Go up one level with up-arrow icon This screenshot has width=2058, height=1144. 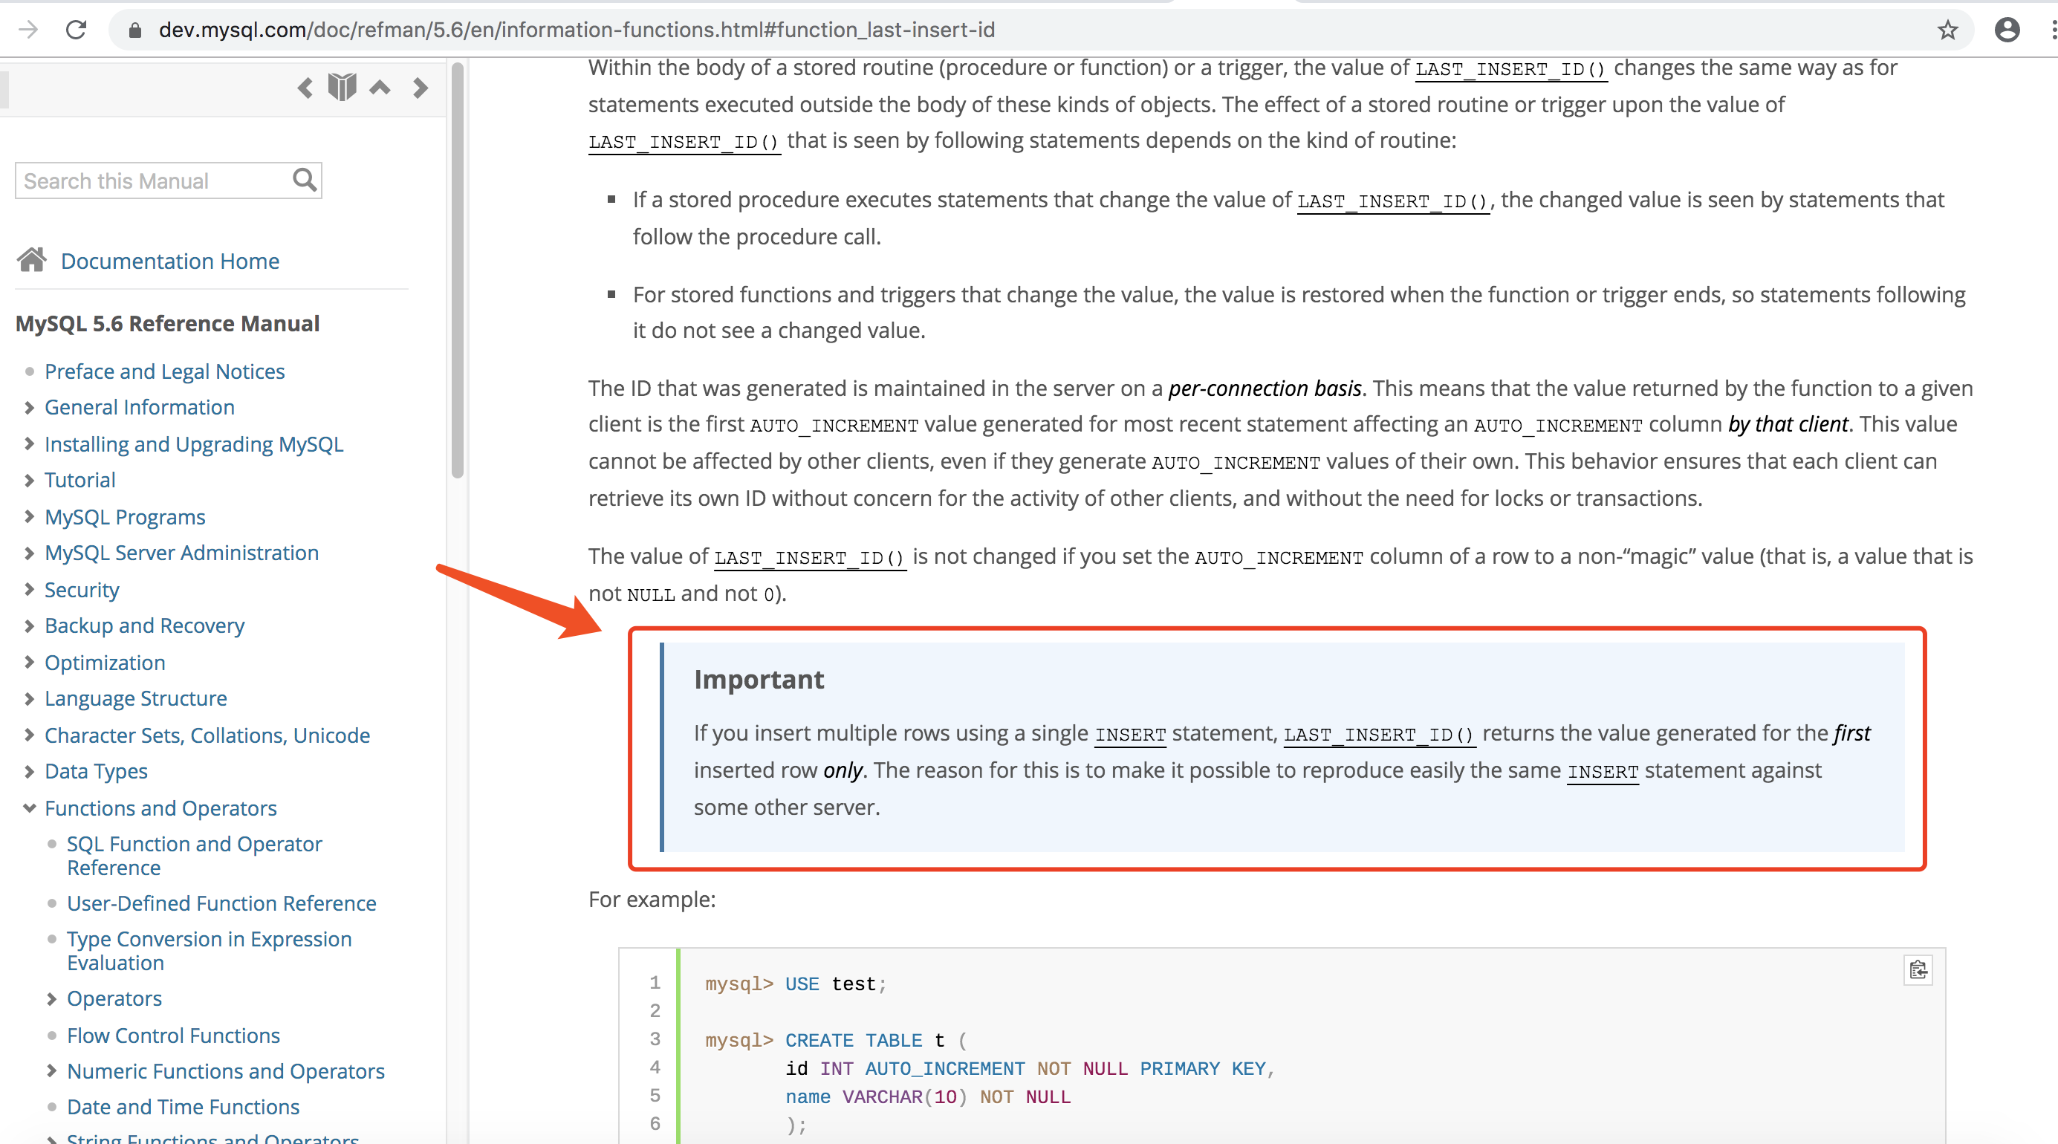(380, 87)
